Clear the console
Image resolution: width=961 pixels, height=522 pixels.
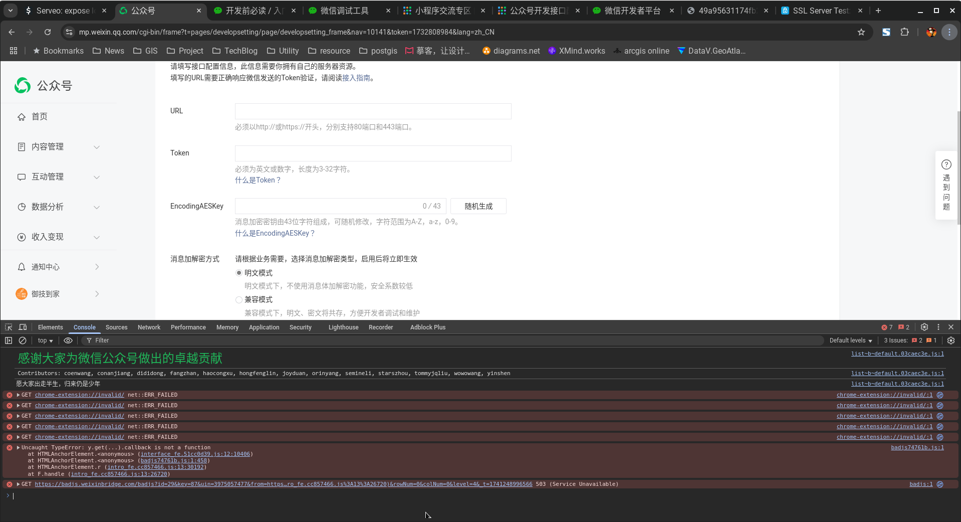point(23,340)
